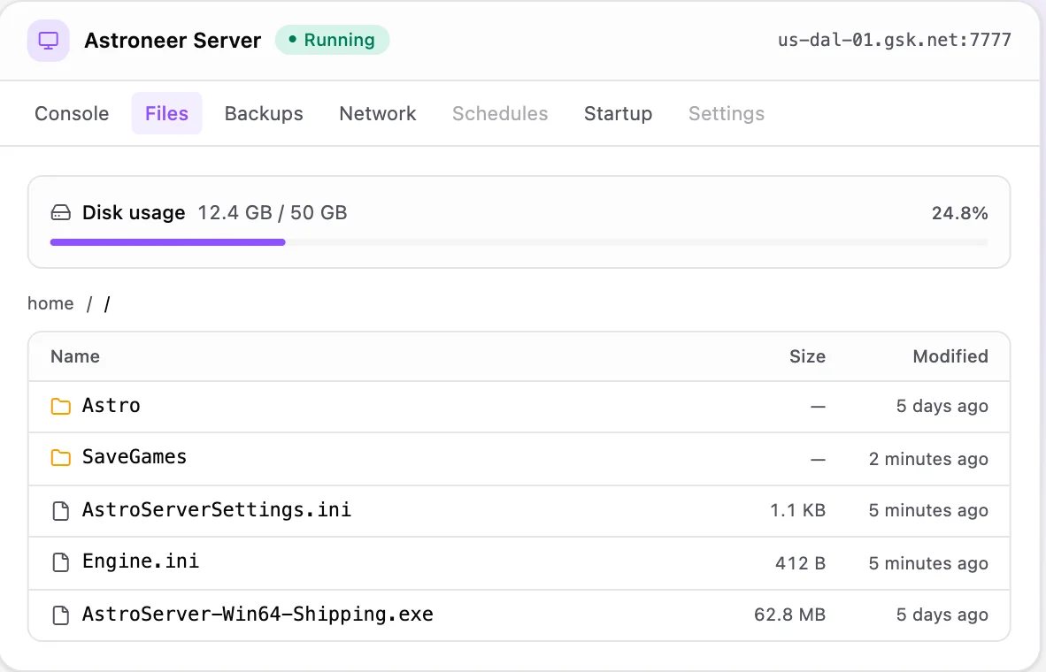1046x672 pixels.
Task: Click Engine.ini row's 5 minutes ago cell
Action: (928, 563)
